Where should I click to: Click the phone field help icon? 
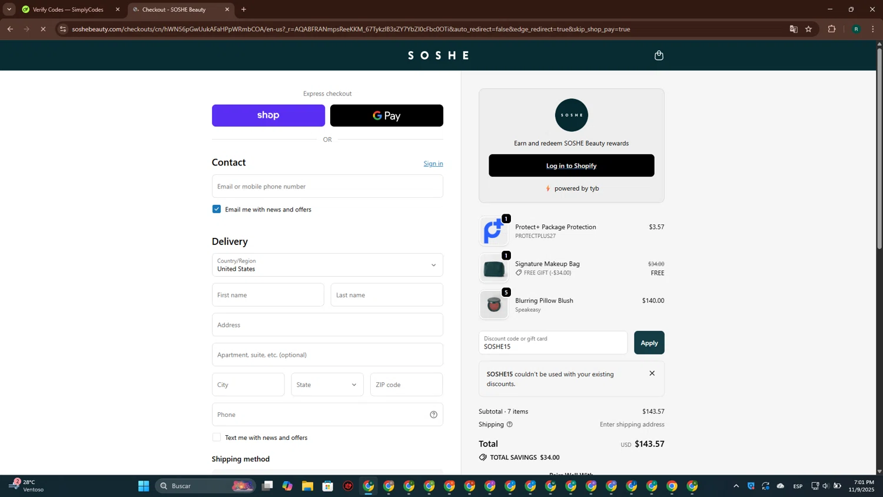tap(433, 415)
